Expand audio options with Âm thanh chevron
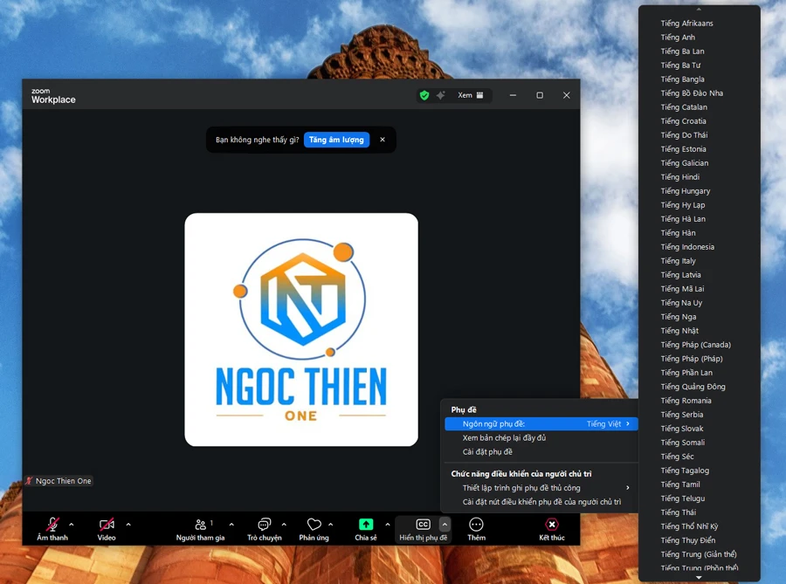Screen dimensions: 786x584 point(74,524)
